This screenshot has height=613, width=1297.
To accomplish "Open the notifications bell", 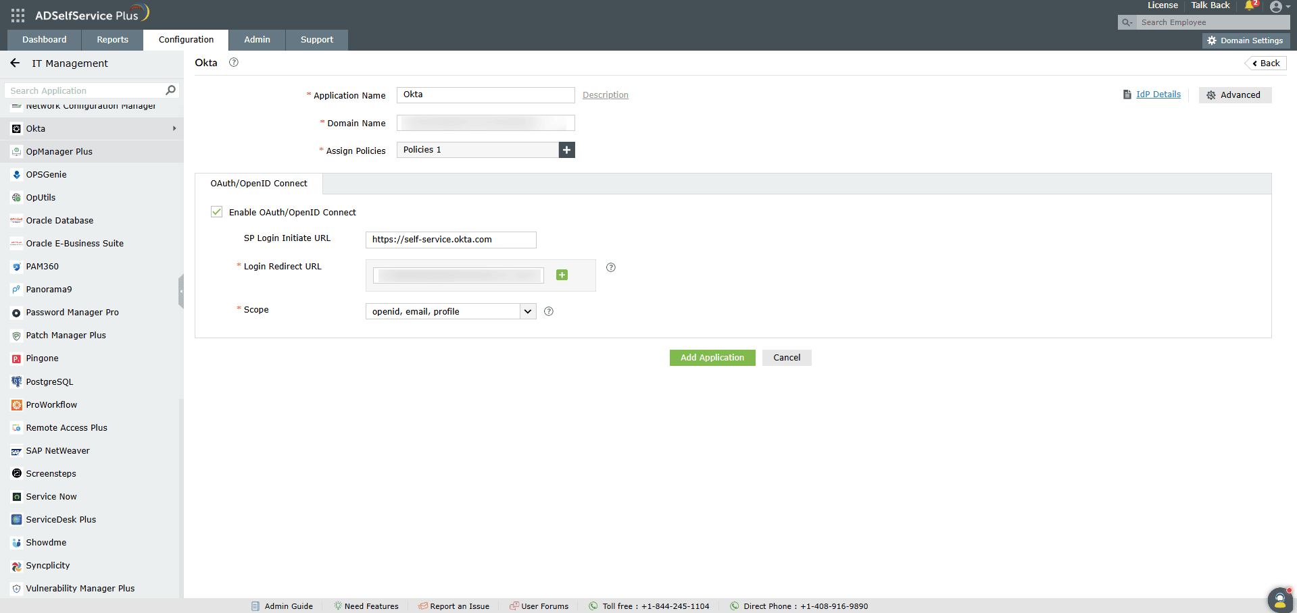I will tap(1249, 6).
